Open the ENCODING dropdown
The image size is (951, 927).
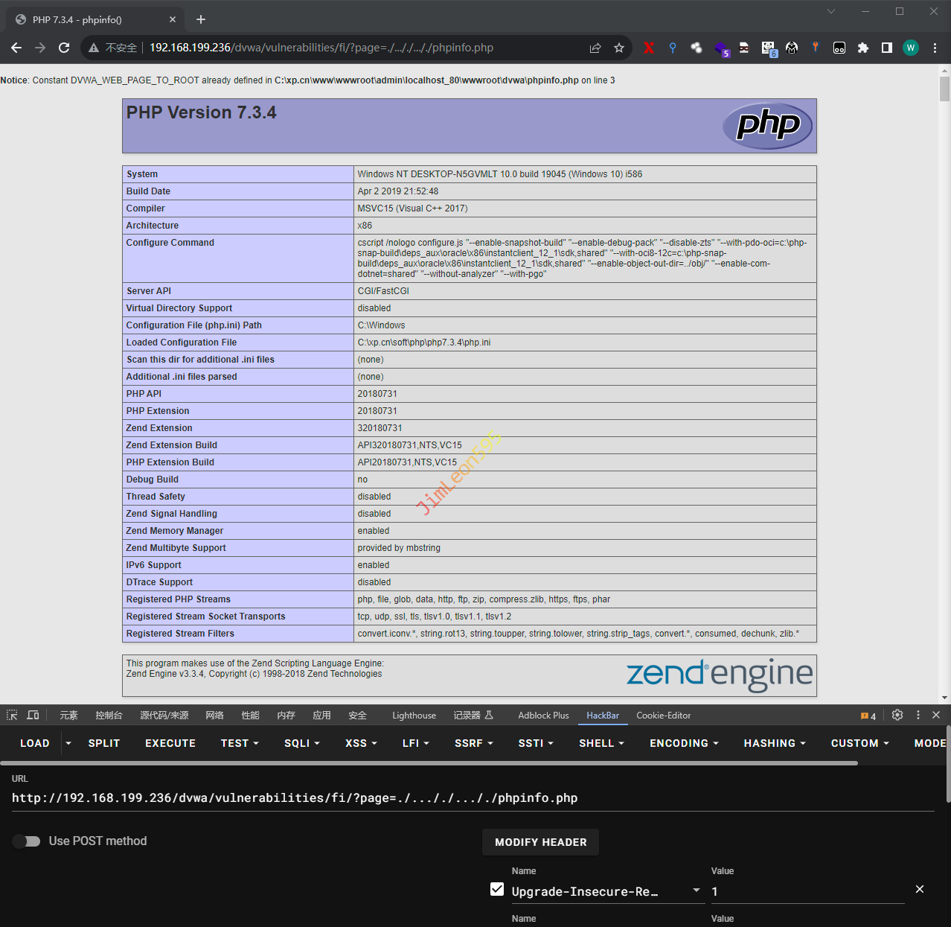point(684,743)
